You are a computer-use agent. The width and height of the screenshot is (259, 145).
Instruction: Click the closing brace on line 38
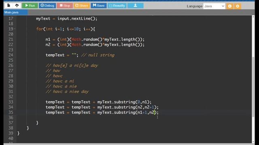pos(28,128)
